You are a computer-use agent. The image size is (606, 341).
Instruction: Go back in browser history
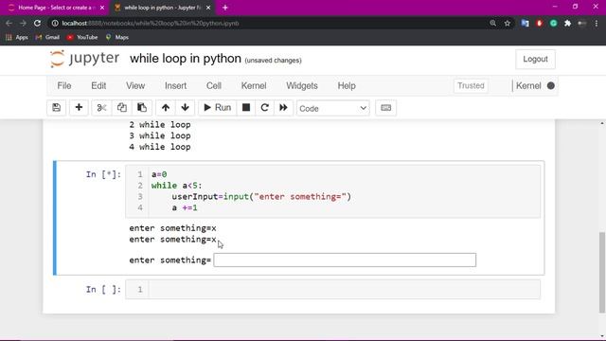(x=9, y=23)
